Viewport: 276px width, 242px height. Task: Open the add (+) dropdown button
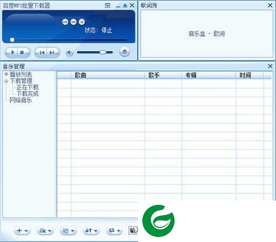[22, 230]
